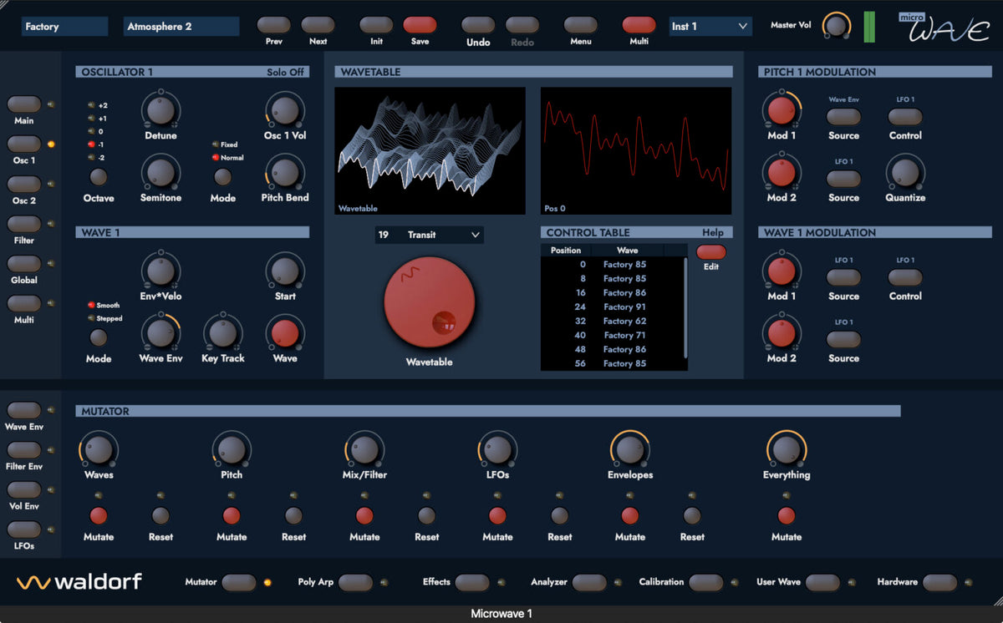Click the Wave 1 Modulation Mod 2 knob

click(x=782, y=332)
